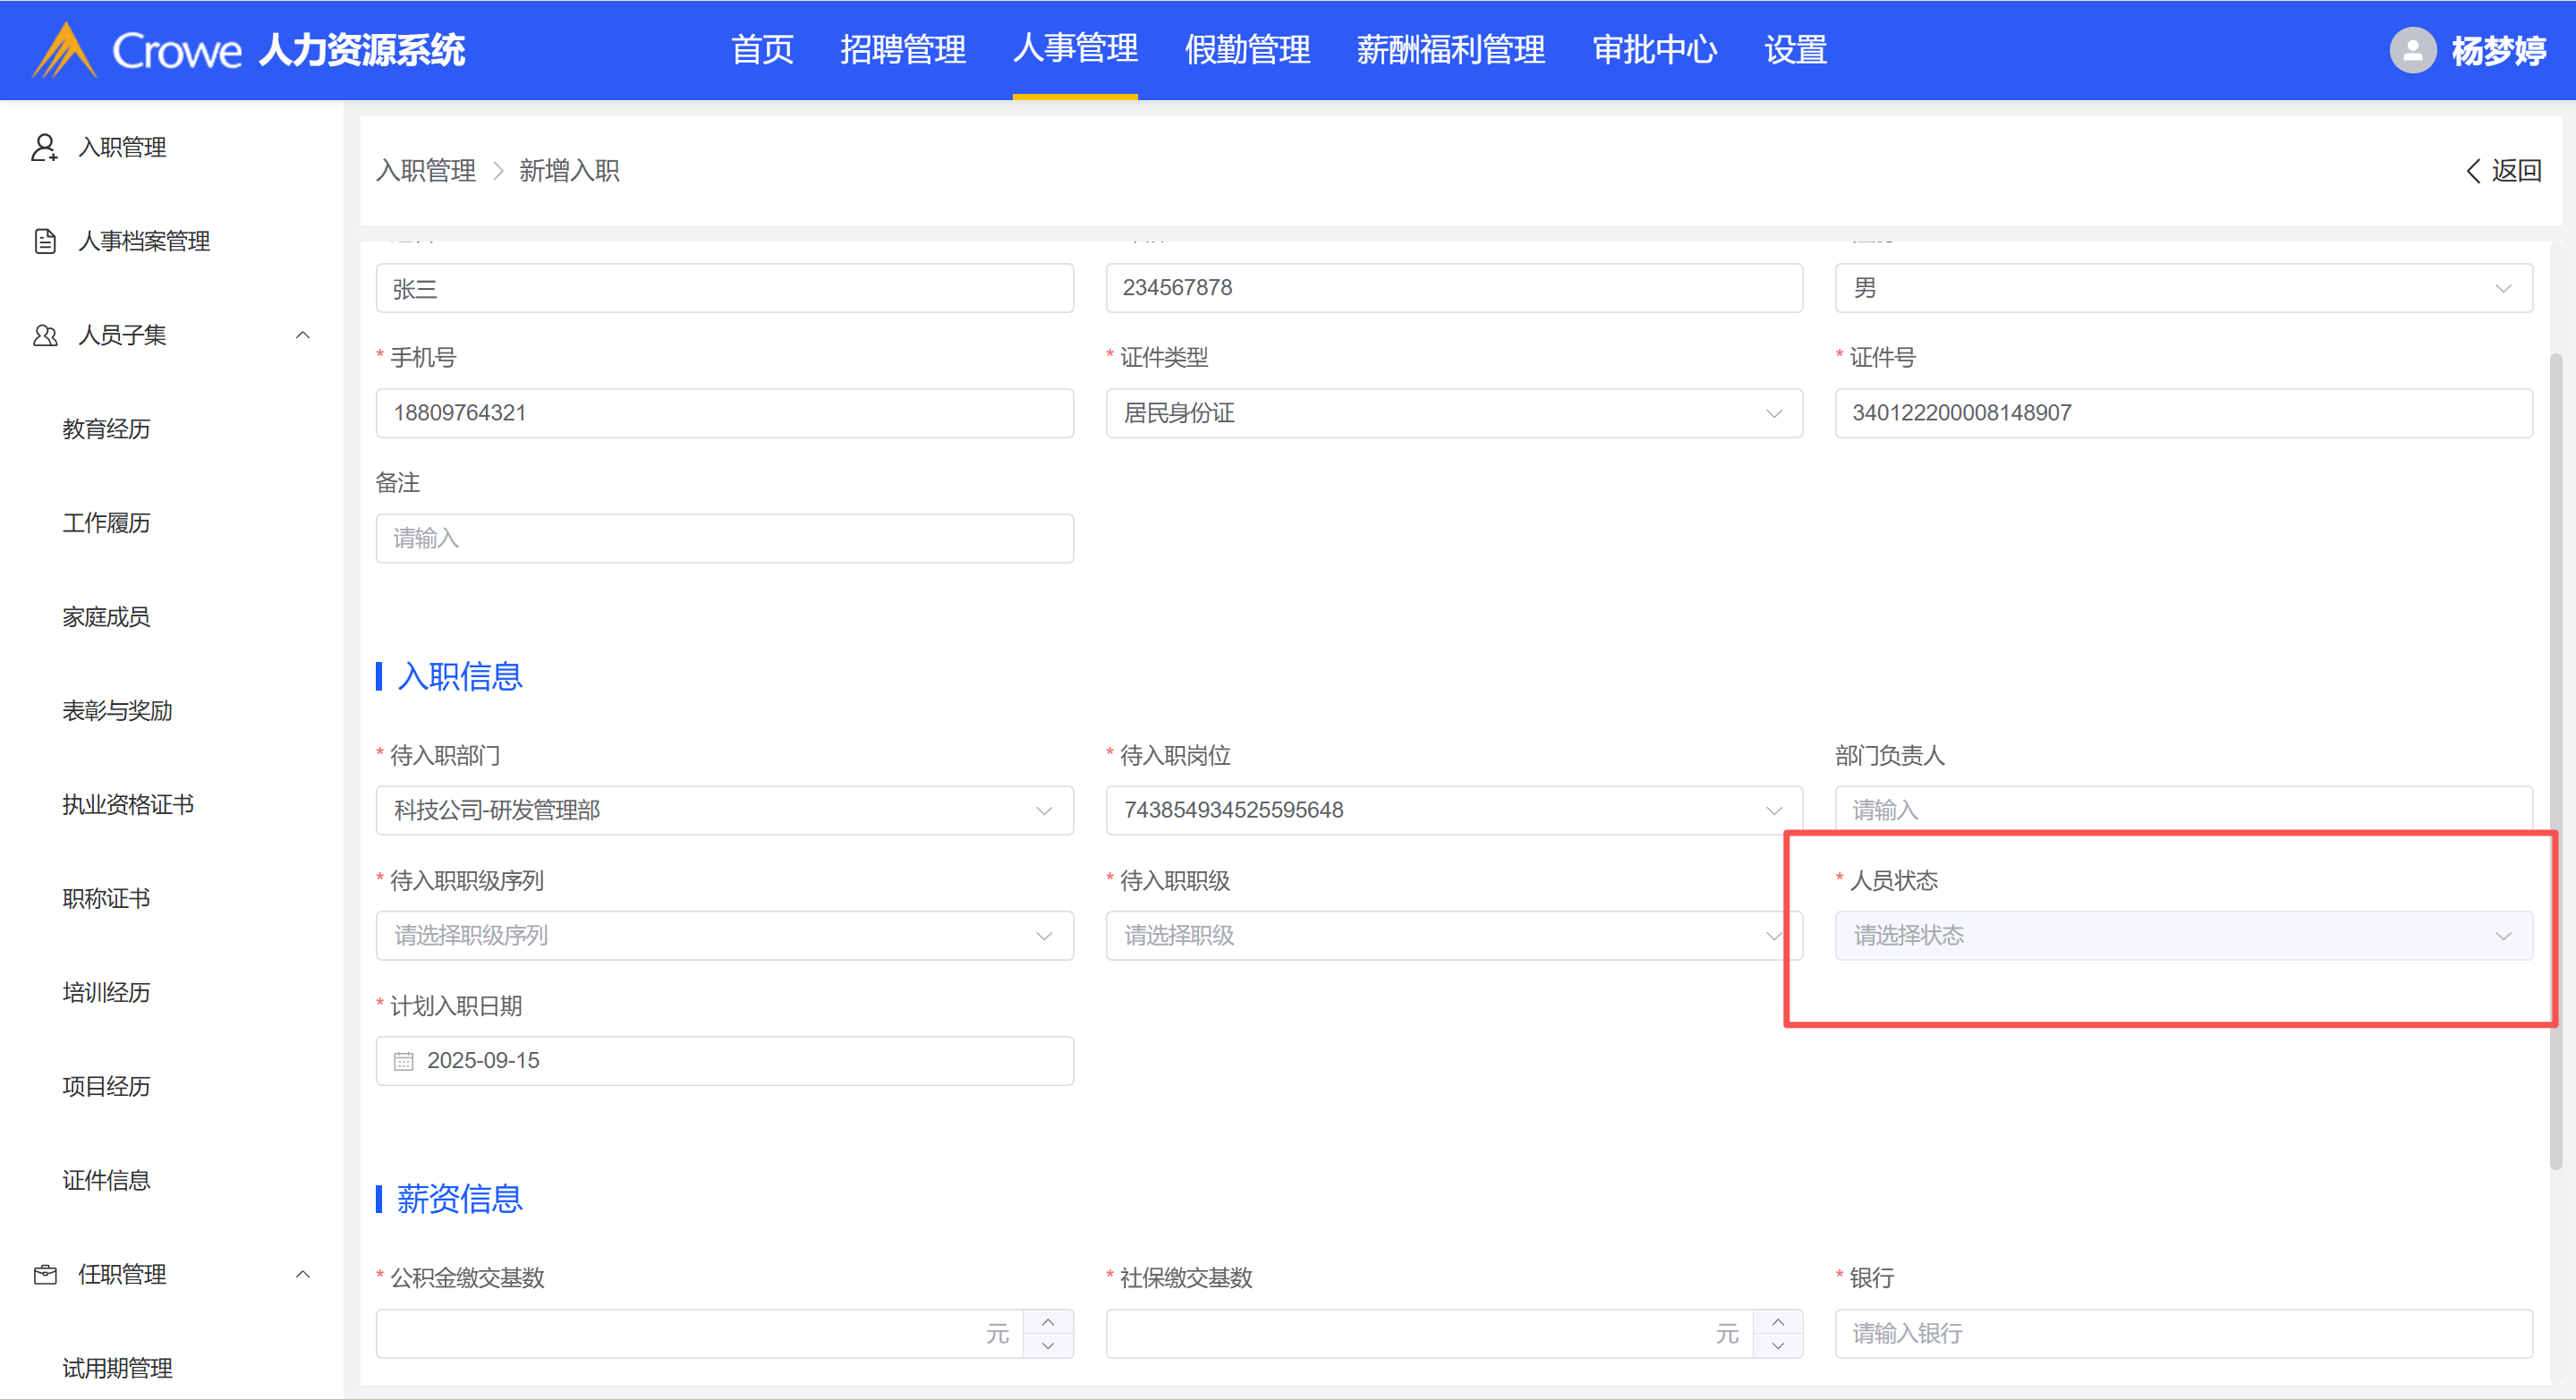Open the 待入职部门 dropdown

coord(724,810)
